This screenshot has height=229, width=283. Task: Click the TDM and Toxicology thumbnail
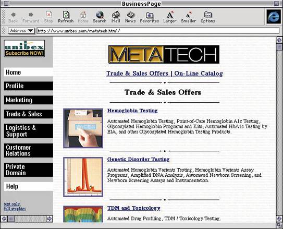coord(83,214)
